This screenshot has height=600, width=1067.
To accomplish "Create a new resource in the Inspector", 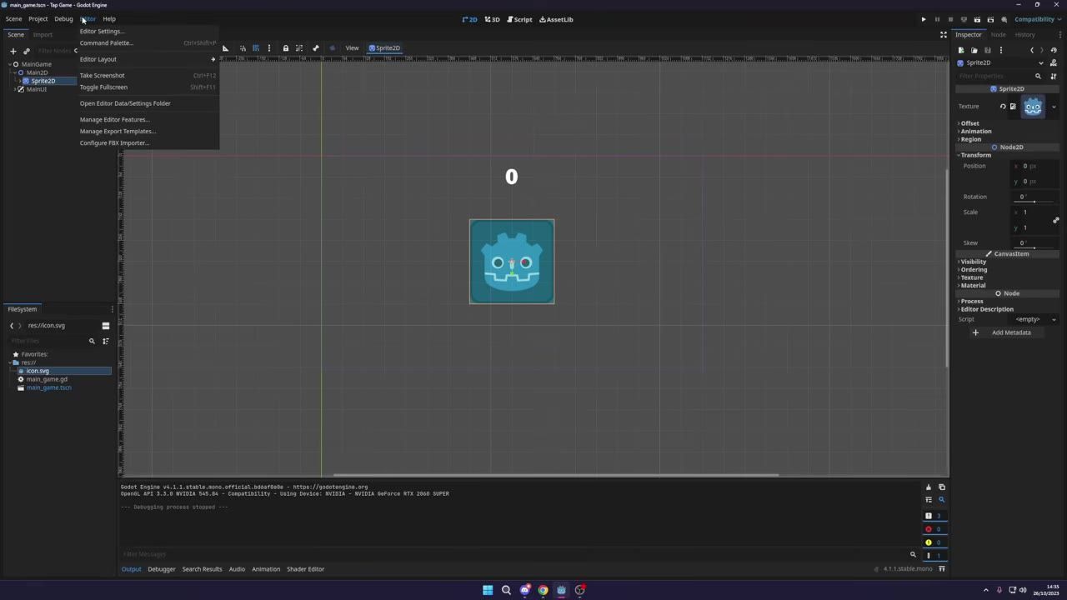I will 960,50.
